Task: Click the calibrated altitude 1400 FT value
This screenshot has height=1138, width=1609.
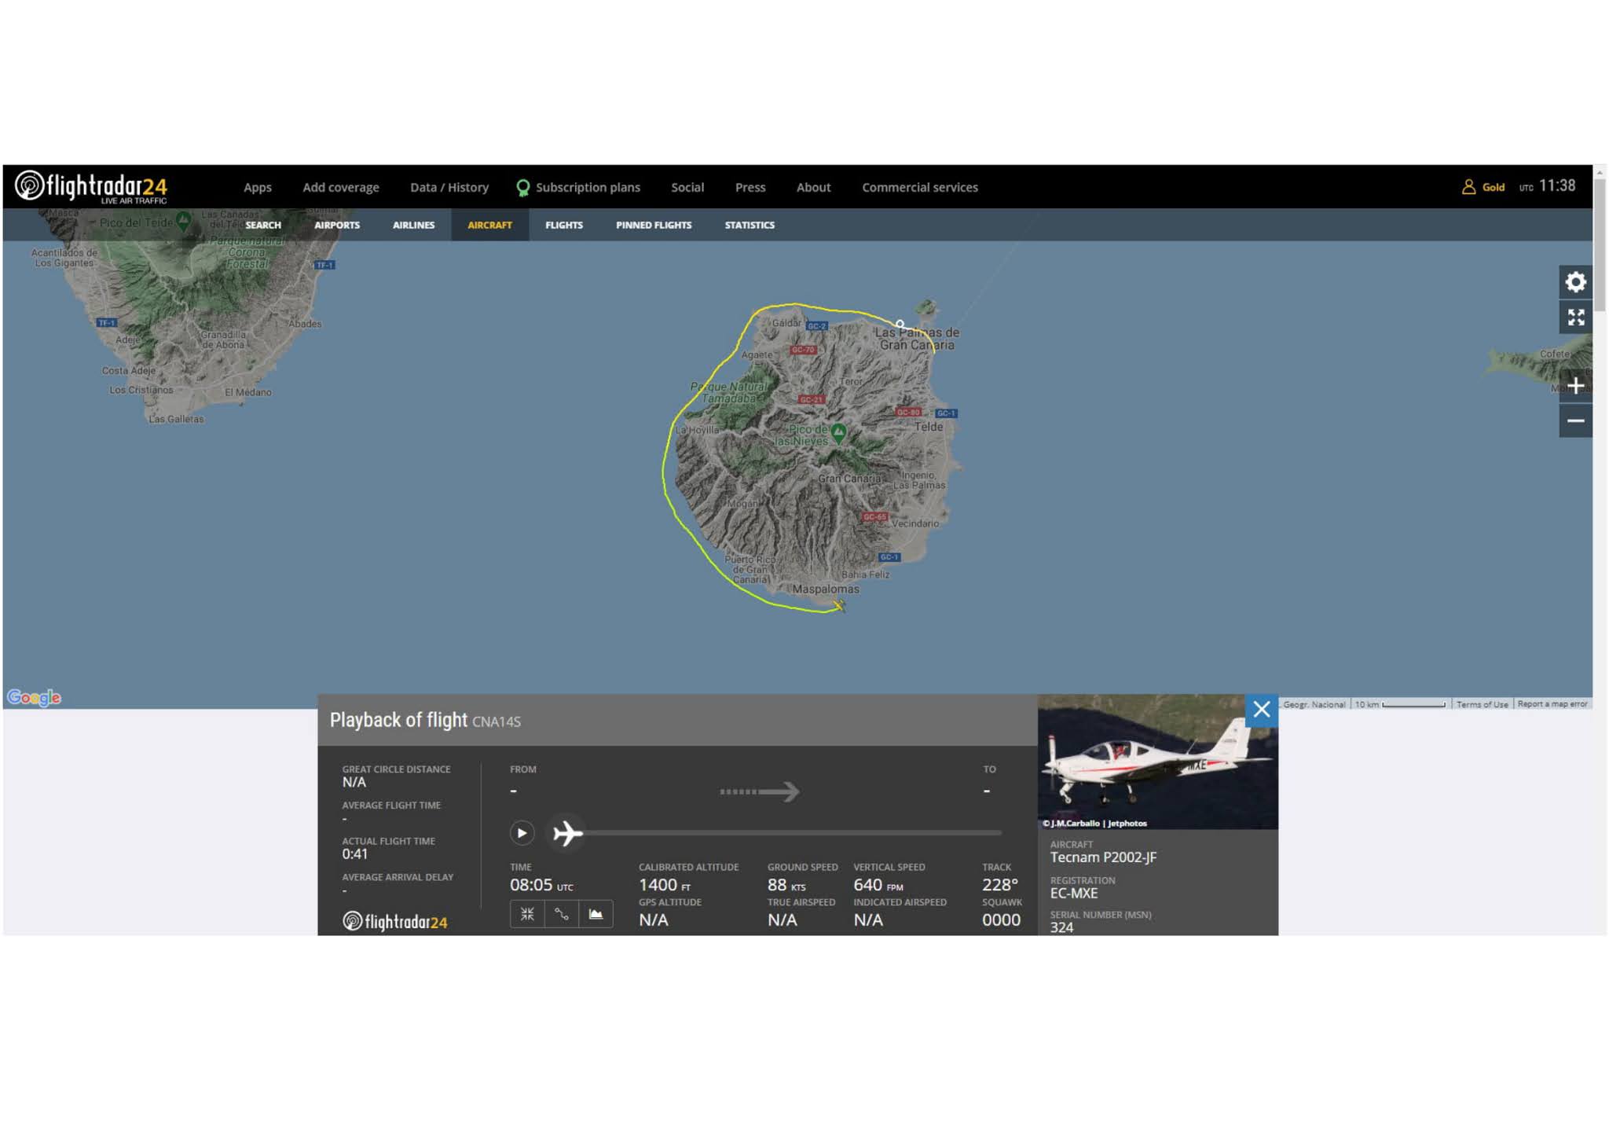Action: [664, 885]
